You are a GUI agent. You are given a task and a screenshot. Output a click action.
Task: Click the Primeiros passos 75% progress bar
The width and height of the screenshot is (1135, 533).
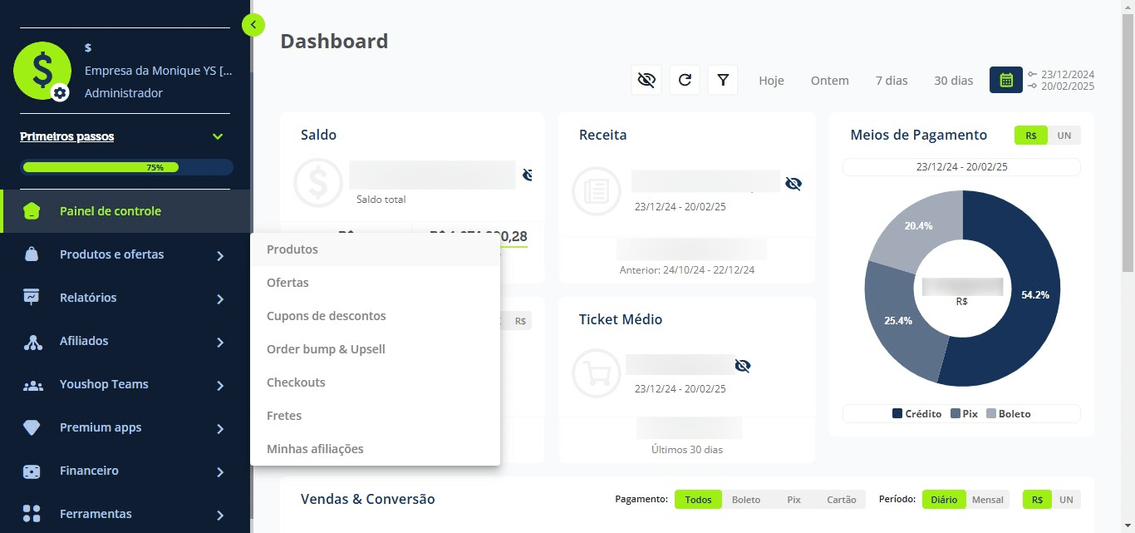click(127, 167)
